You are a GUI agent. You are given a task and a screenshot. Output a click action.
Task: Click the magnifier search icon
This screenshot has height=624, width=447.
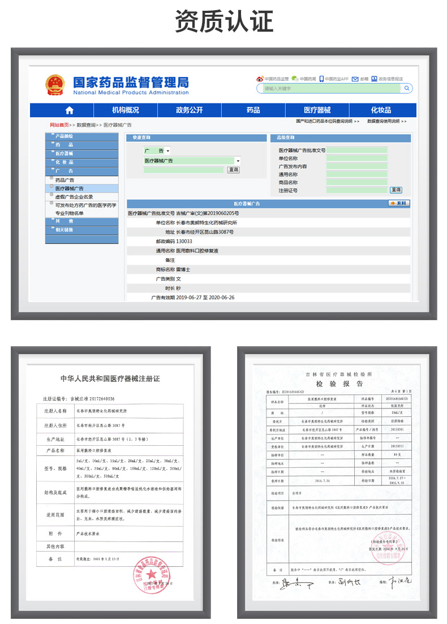point(406,88)
